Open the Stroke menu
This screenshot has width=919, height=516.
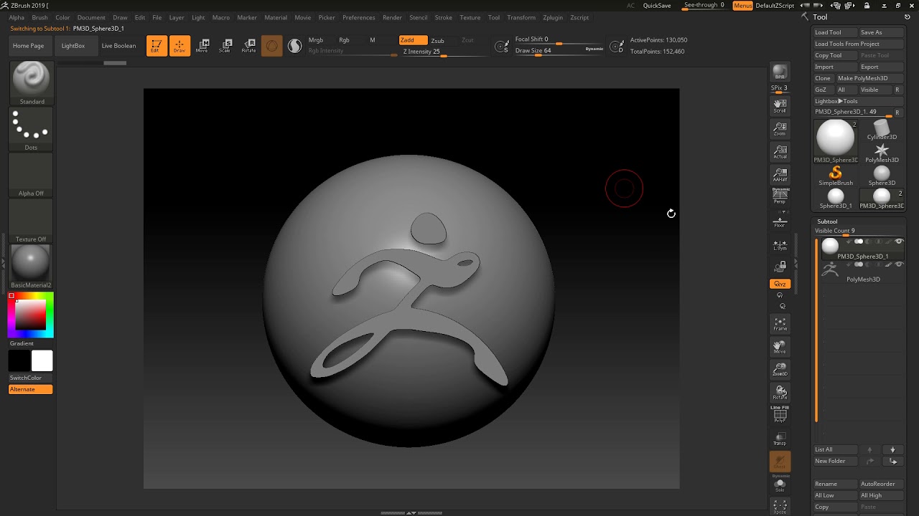coord(444,17)
